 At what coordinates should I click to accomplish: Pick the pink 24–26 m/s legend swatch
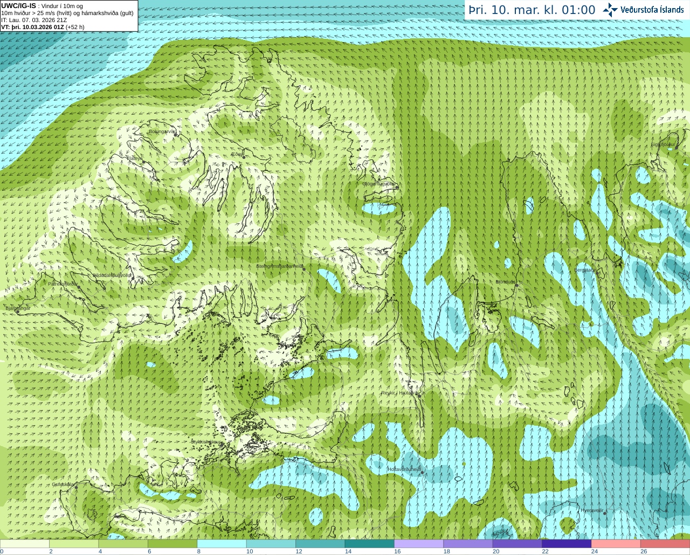click(x=616, y=544)
